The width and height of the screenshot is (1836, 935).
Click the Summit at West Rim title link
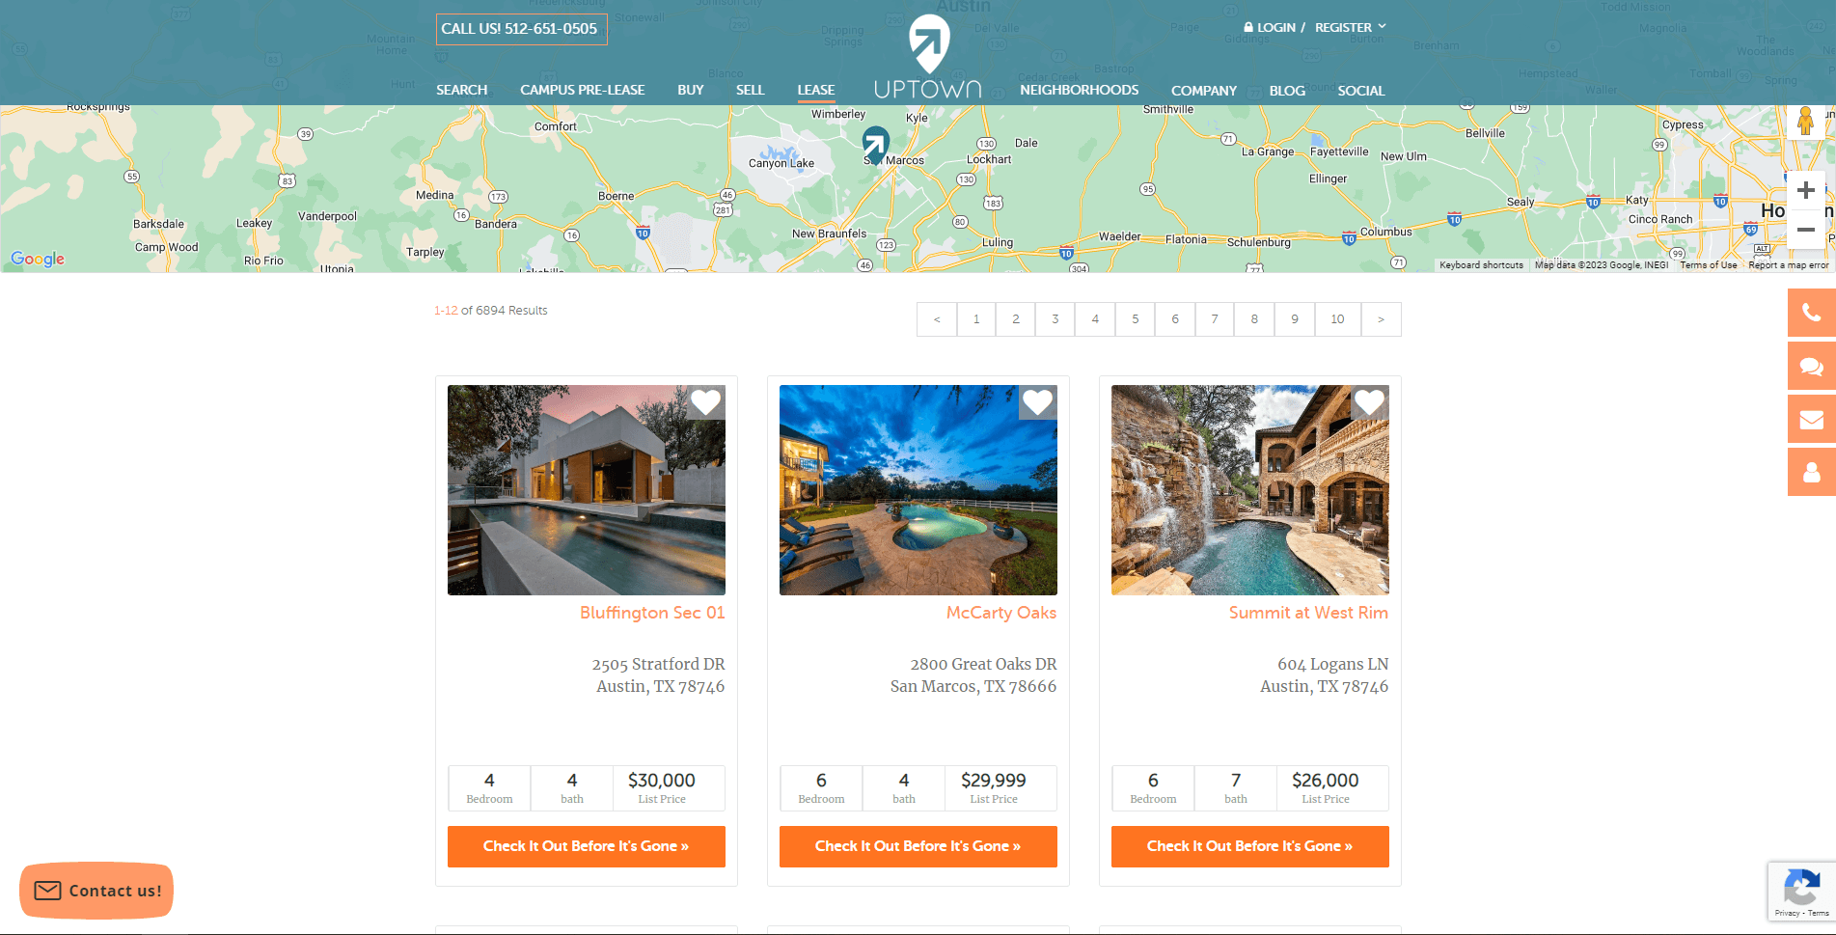(1308, 613)
